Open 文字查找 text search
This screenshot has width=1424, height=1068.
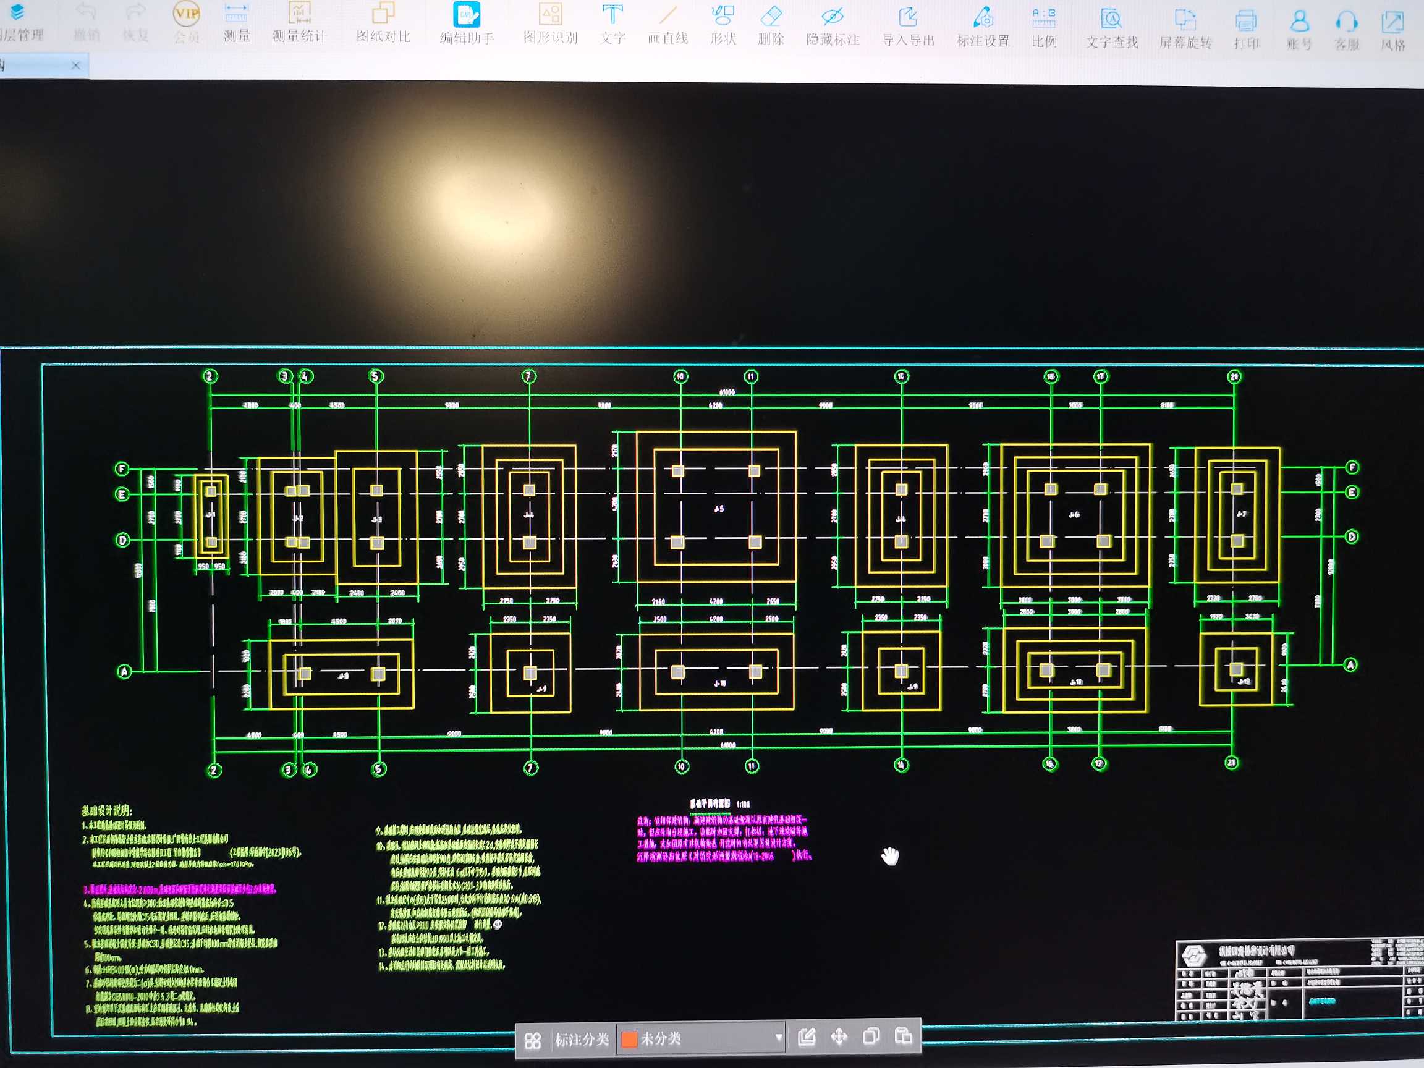(x=1112, y=30)
